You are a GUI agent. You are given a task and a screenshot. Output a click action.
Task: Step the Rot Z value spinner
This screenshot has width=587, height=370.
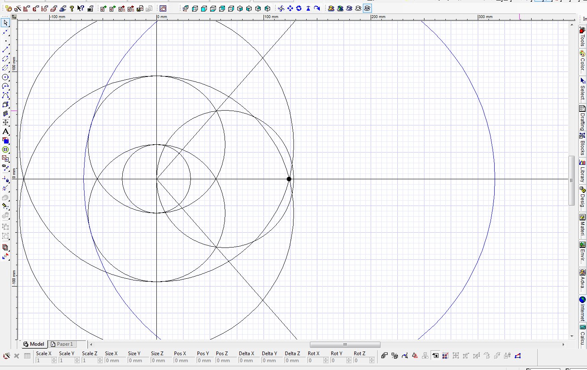[x=372, y=361]
